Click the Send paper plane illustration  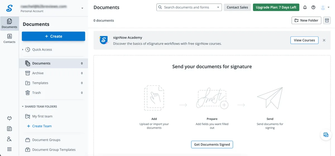270,98
